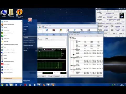This screenshot has height=94, width=126.
Task: Click the user account picture in Start menu
Action: point(30,20)
